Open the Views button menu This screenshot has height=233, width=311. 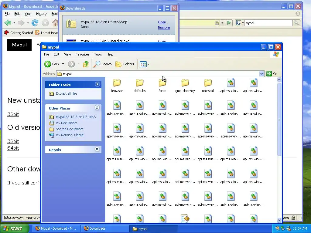coord(144,64)
